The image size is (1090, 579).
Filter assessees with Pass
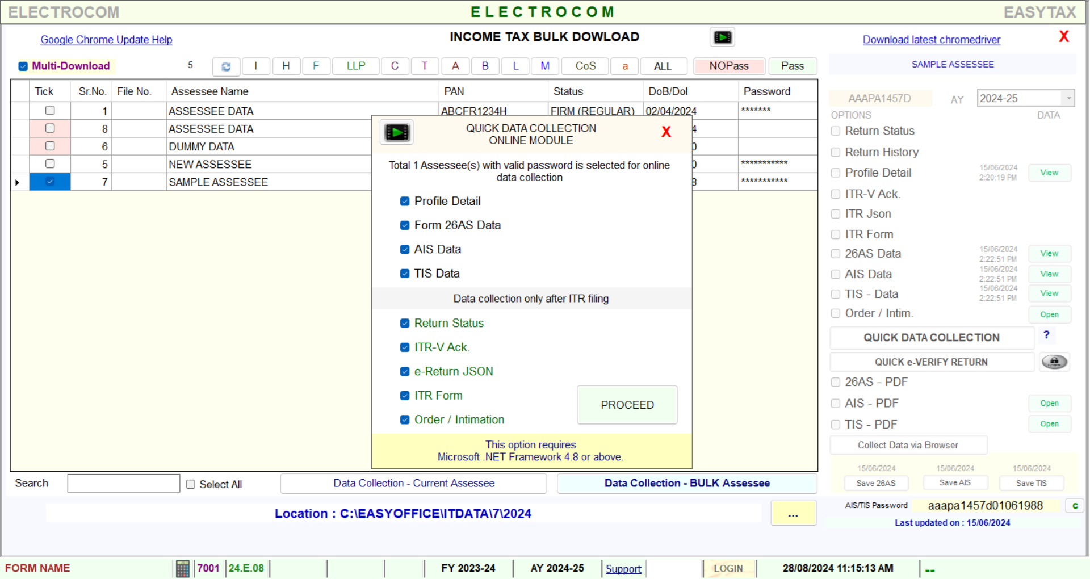793,66
